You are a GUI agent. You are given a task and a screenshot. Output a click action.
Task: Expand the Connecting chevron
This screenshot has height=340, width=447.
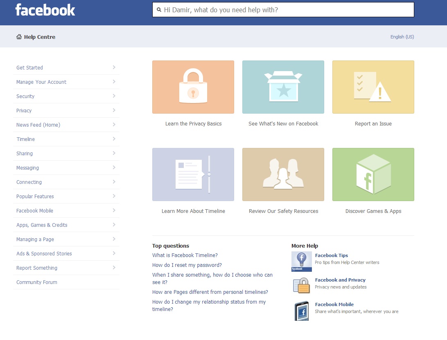click(114, 181)
